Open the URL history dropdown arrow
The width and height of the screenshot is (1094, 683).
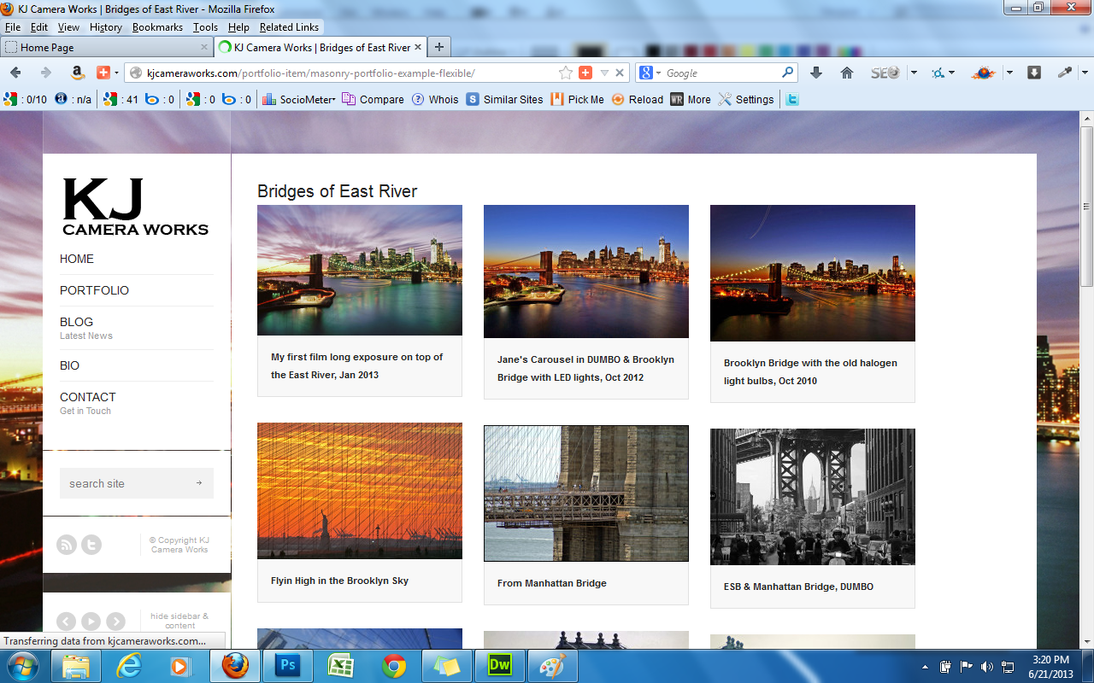(604, 73)
